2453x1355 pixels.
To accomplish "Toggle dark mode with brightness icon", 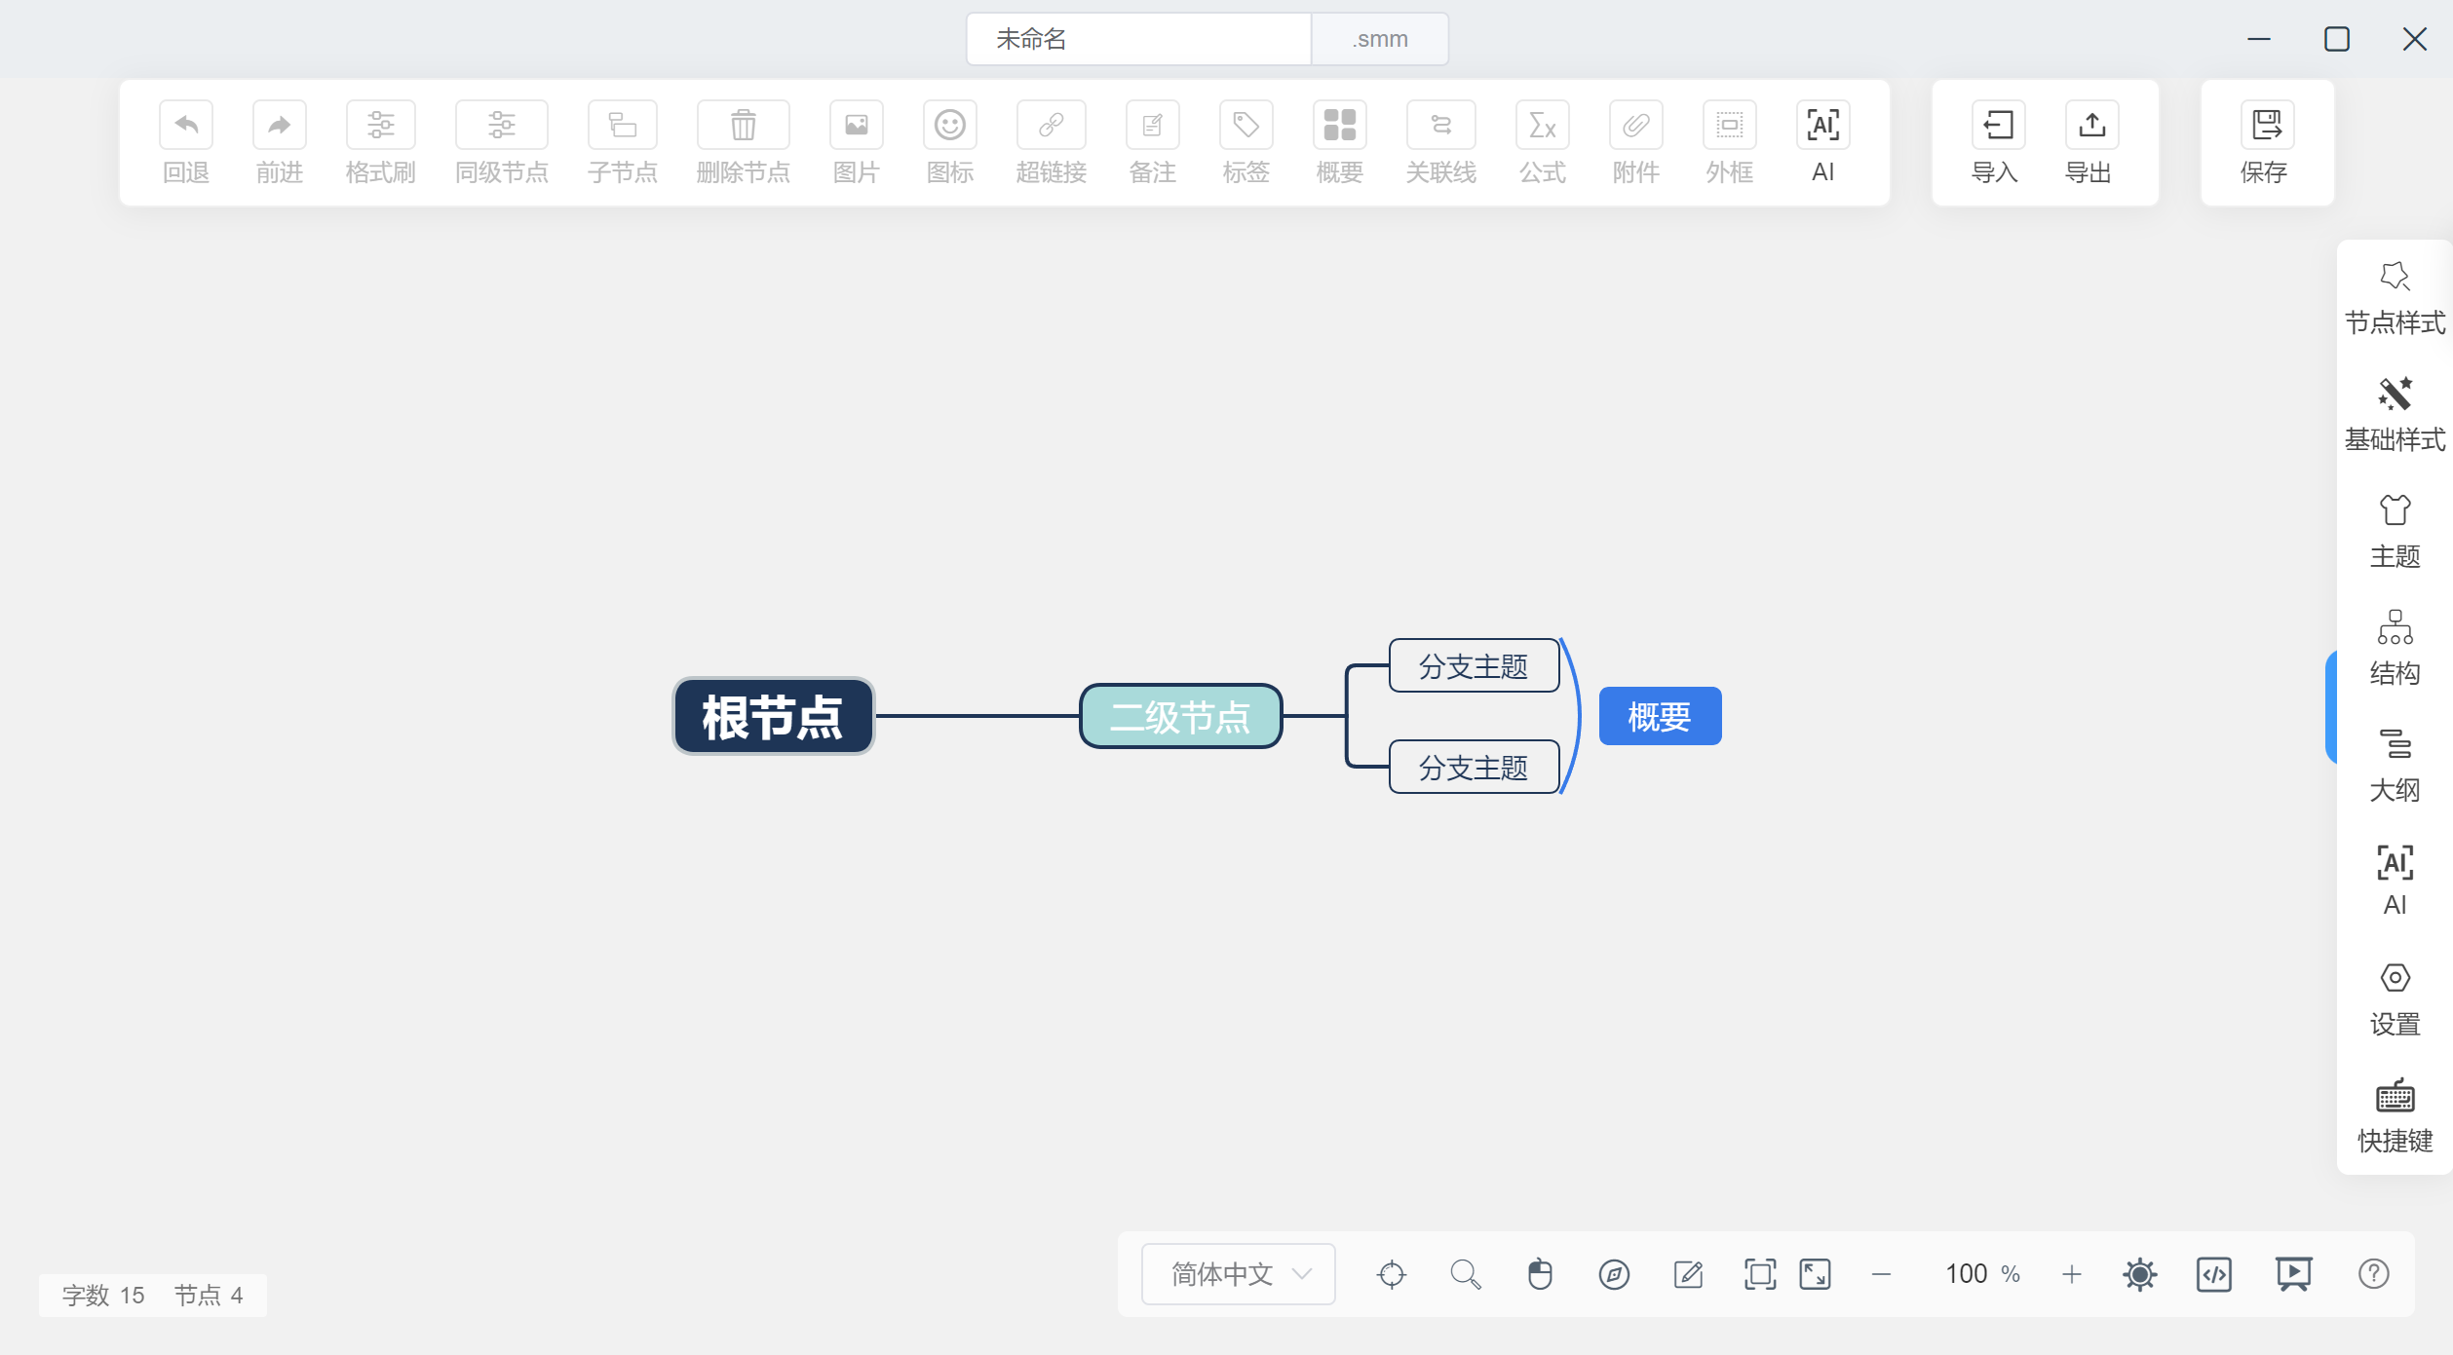I will pyautogui.click(x=2140, y=1273).
